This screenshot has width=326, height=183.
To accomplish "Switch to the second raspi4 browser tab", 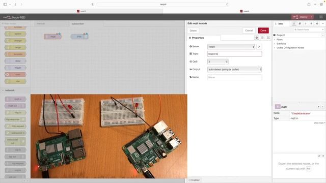I will [x=244, y=11].
